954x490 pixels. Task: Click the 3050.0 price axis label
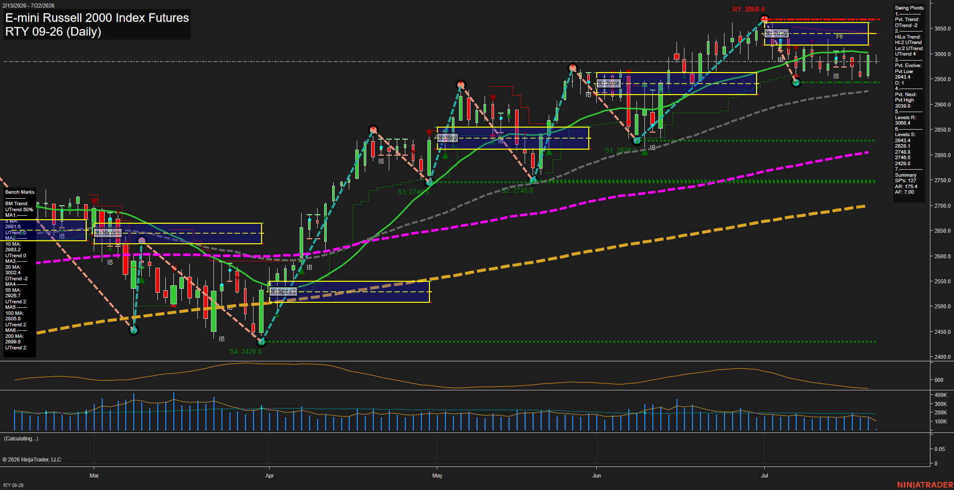(942, 29)
